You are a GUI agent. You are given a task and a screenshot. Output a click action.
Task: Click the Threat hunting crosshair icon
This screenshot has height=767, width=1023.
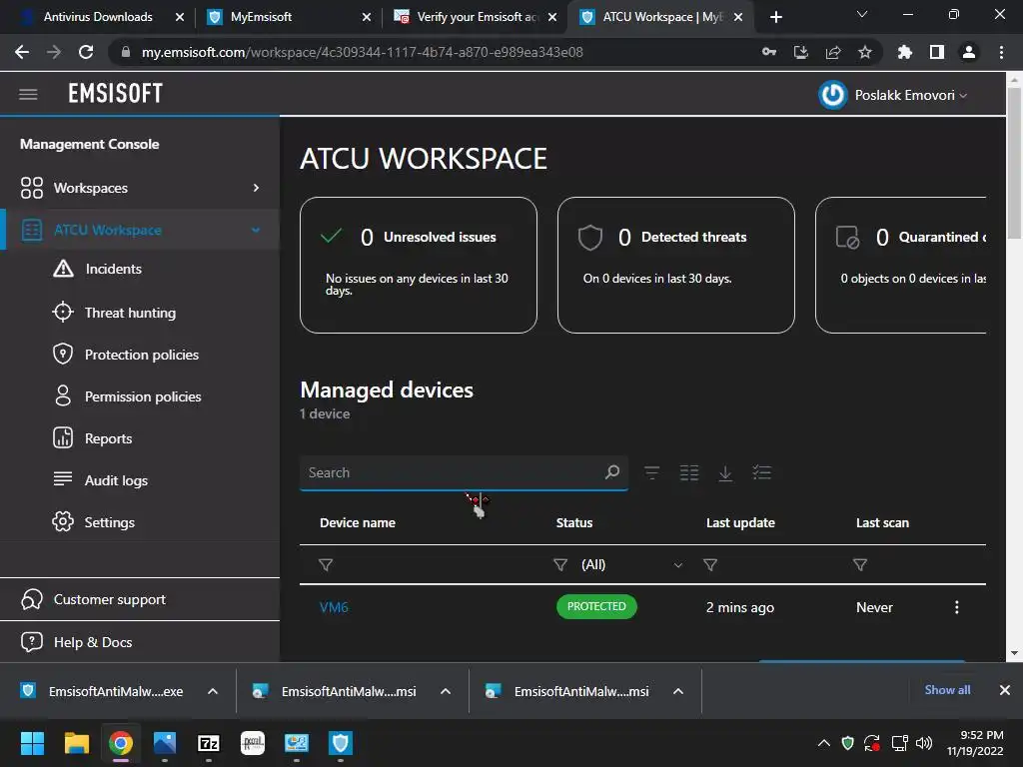click(x=63, y=313)
